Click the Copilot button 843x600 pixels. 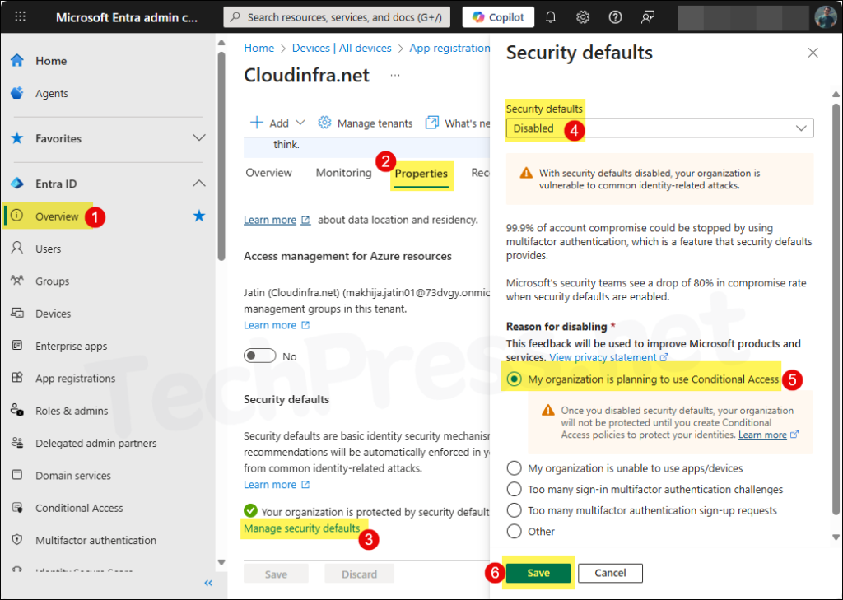[498, 16]
